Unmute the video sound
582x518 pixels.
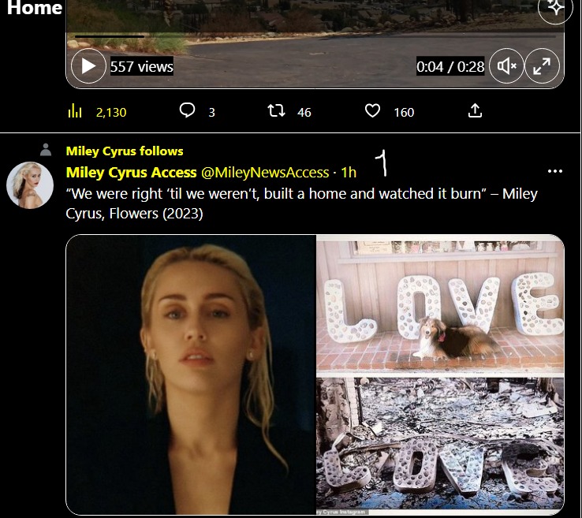(506, 66)
